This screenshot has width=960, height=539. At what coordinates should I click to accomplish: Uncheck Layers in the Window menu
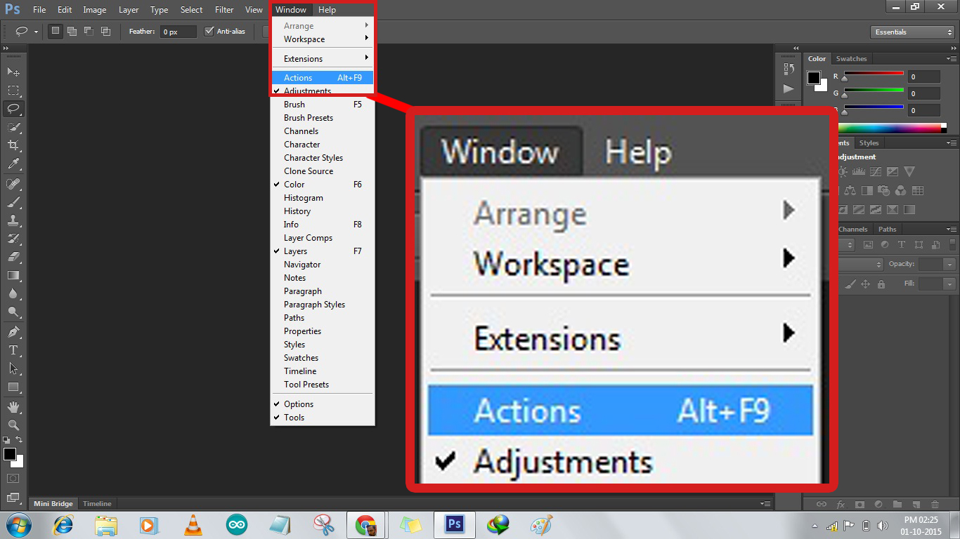pyautogui.click(x=323, y=251)
